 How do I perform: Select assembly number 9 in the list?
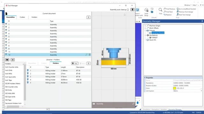[48, 49]
